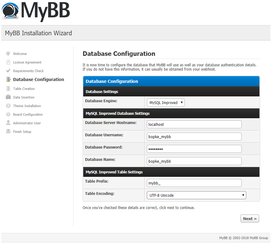This screenshot has height=244, width=272.
Task: Click the Table Creation step icon
Action: pyautogui.click(x=8, y=88)
